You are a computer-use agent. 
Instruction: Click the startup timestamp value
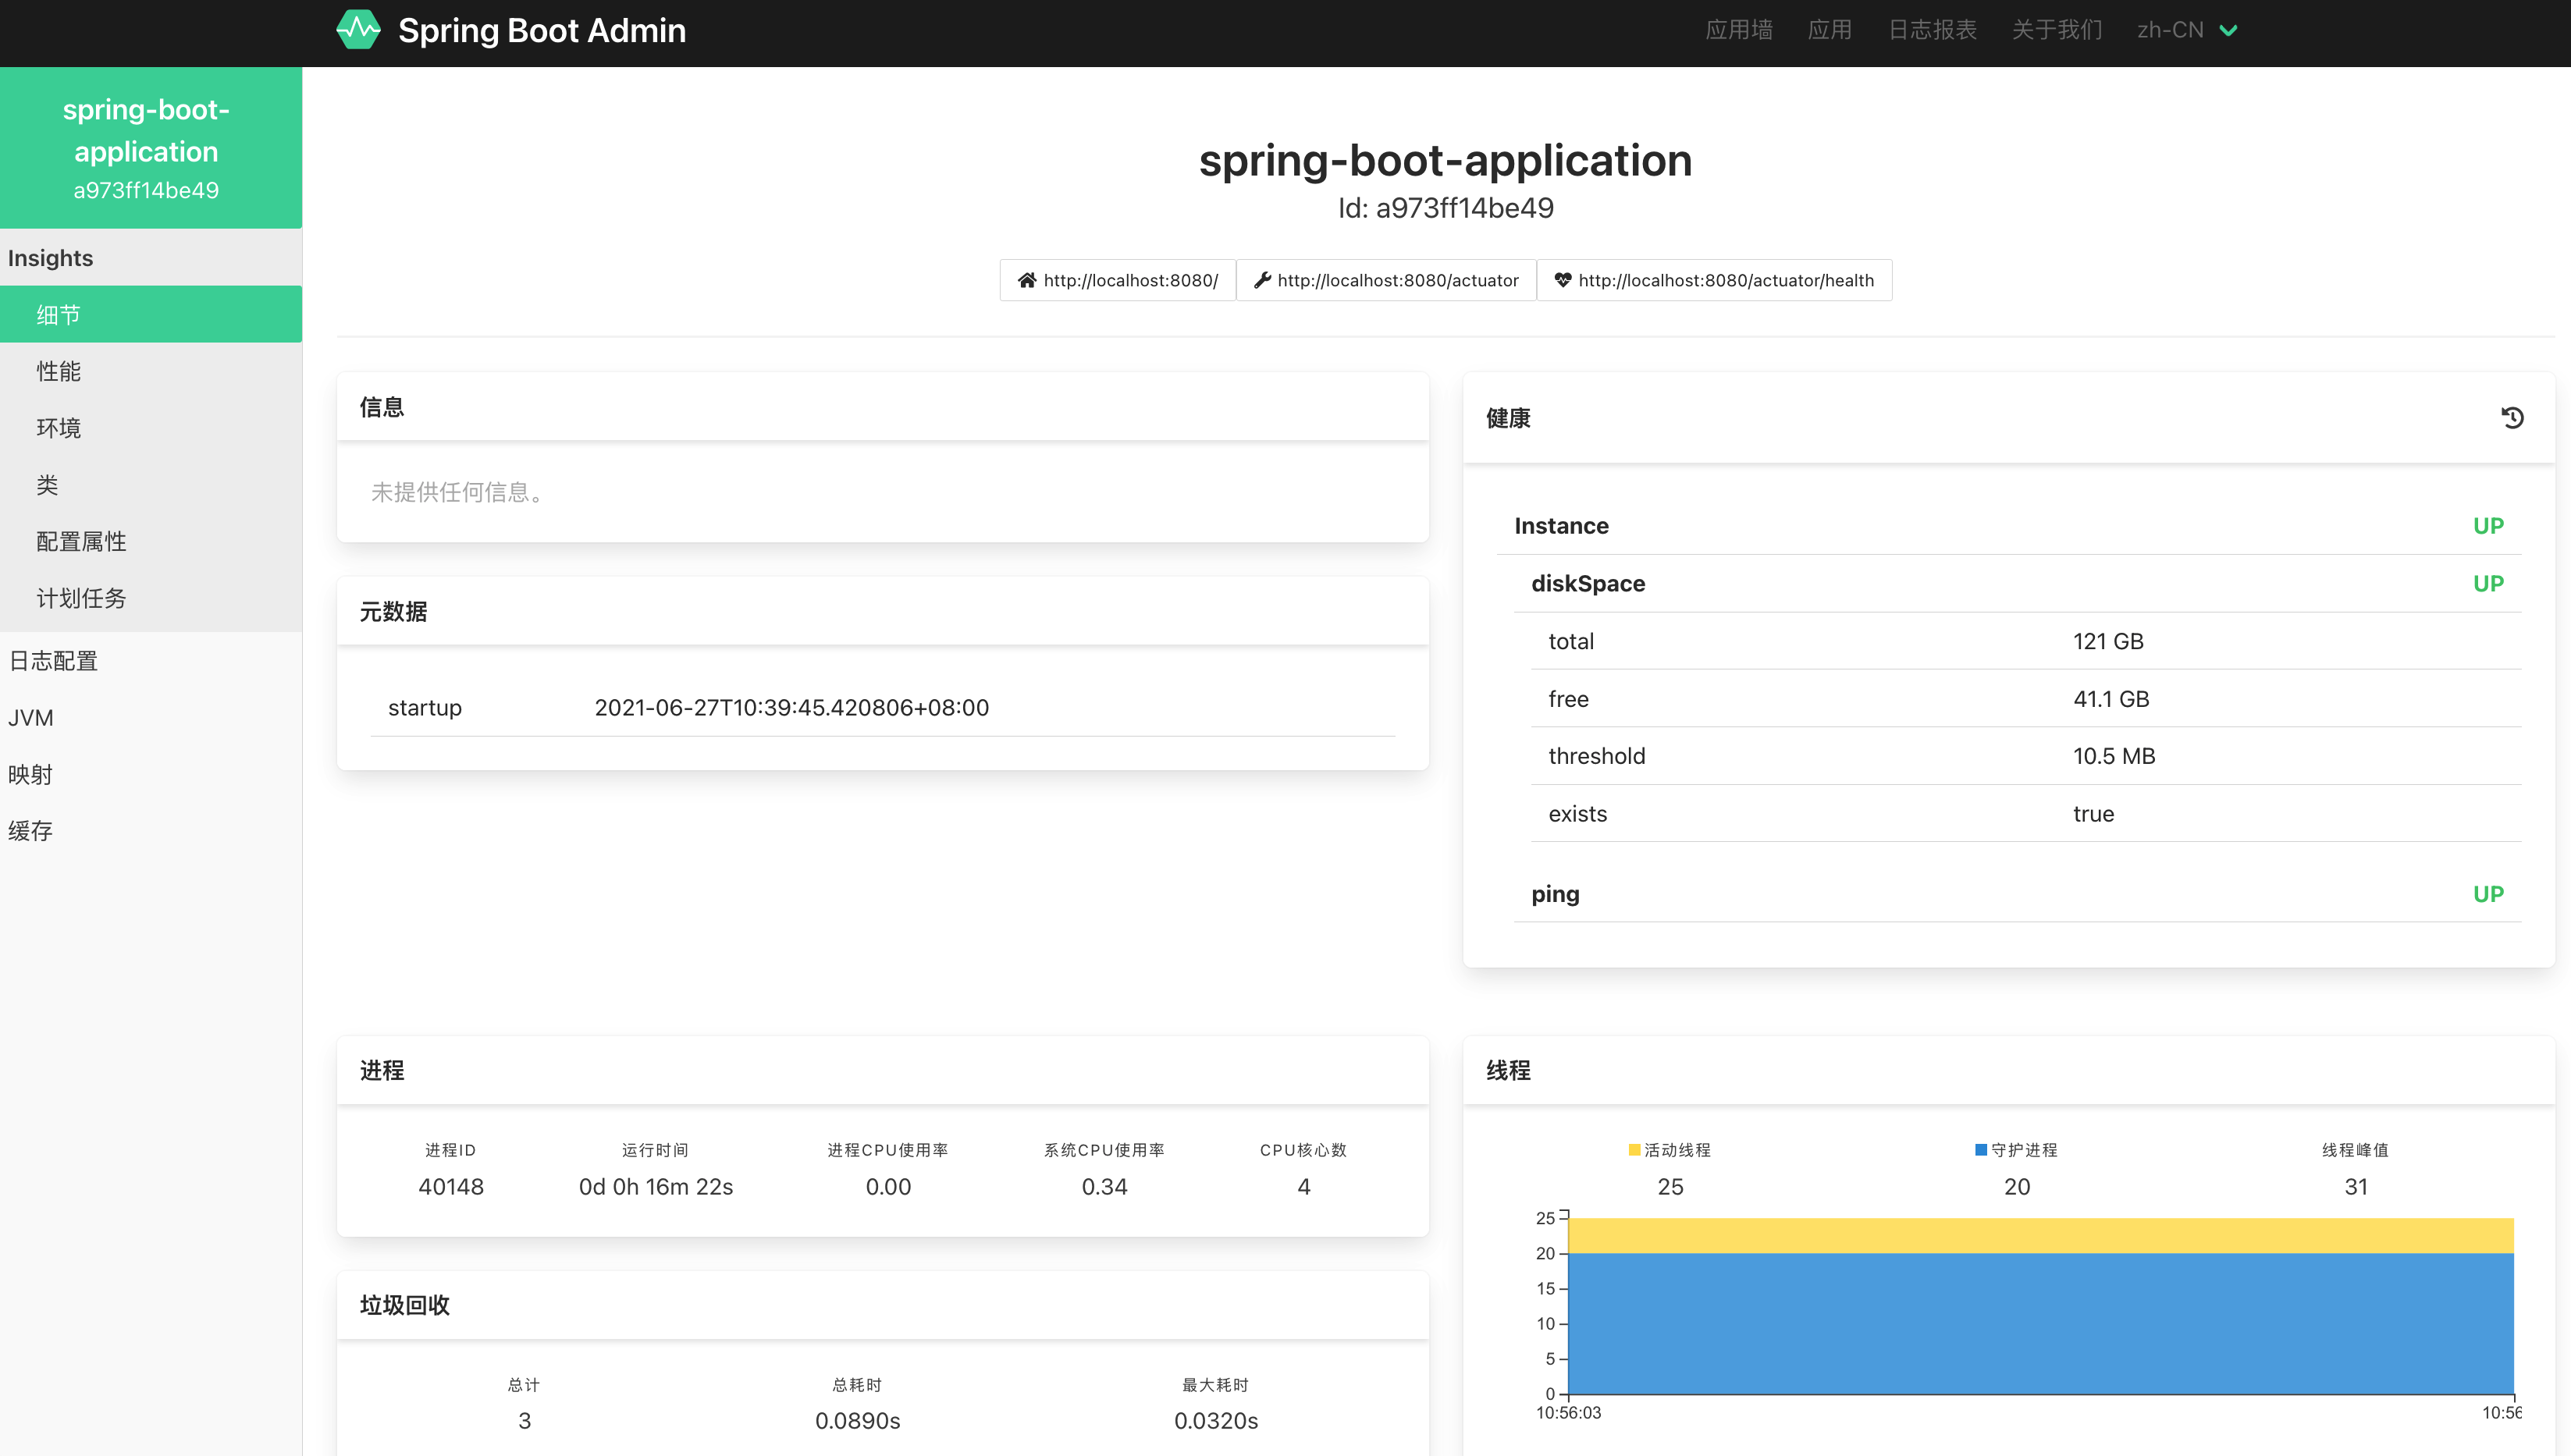pos(791,708)
